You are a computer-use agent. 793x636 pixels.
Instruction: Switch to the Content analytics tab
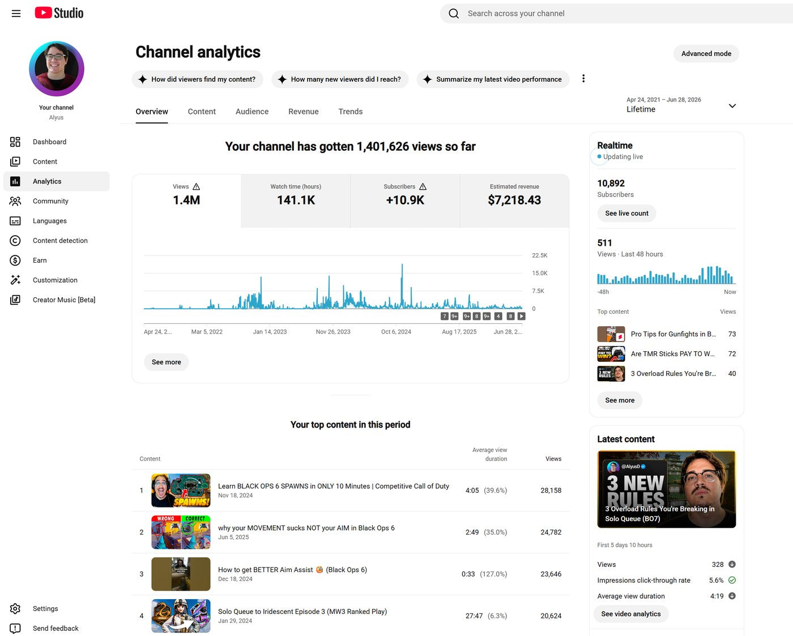(202, 112)
